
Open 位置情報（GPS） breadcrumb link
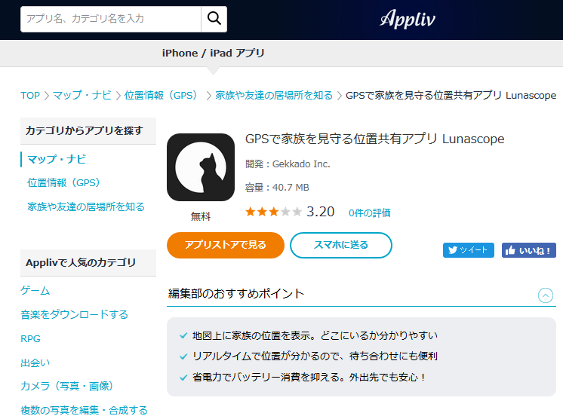coord(161,96)
